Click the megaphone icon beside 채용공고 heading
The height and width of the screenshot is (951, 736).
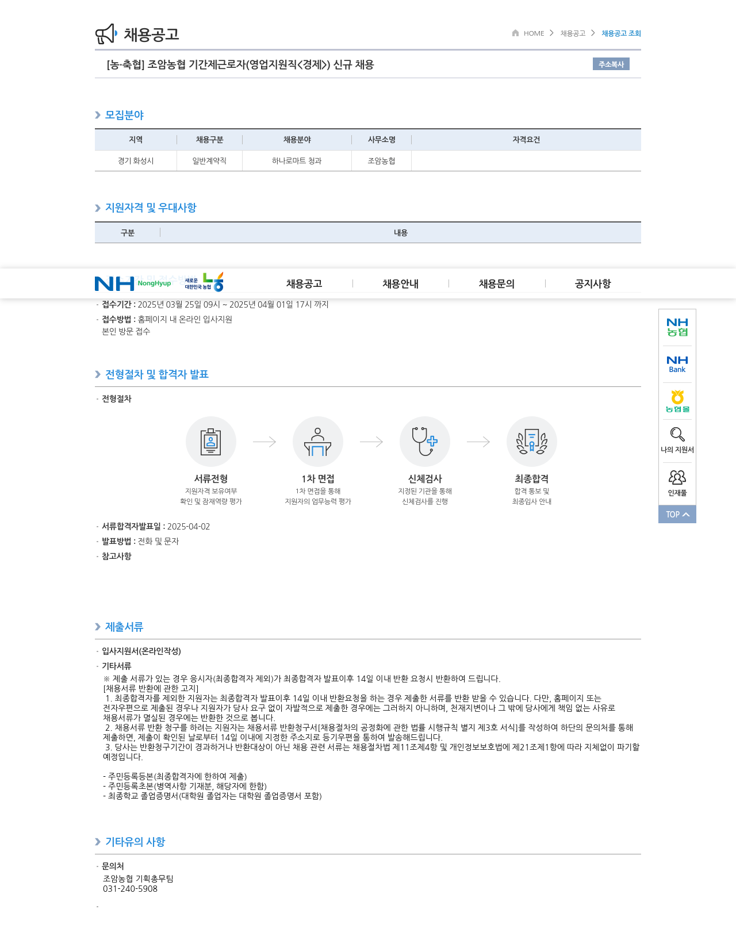pos(106,34)
